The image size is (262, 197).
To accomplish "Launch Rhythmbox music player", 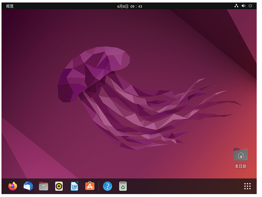I will (59, 186).
